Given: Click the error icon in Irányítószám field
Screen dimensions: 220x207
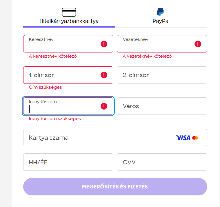Looking at the screenshot, I should tap(104, 106).
